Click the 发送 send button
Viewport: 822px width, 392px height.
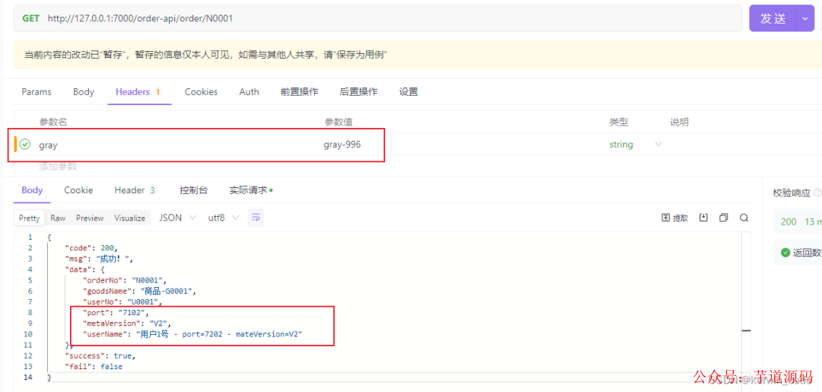click(773, 19)
